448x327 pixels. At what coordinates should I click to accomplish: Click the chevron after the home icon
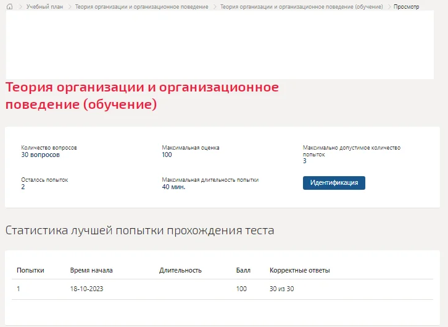[x=20, y=7]
